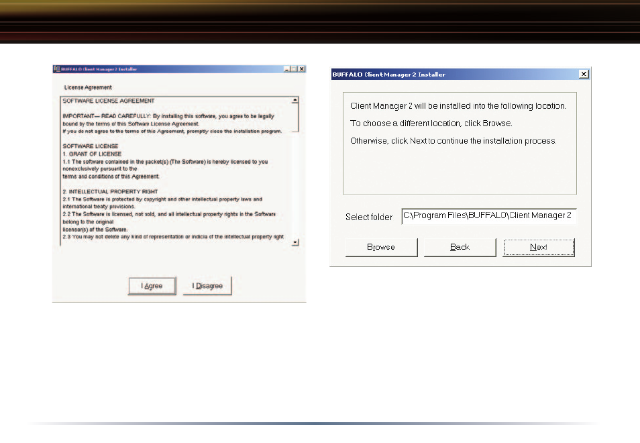640x443 pixels.
Task: Click the "License Agreement" label
Action: click(88, 87)
